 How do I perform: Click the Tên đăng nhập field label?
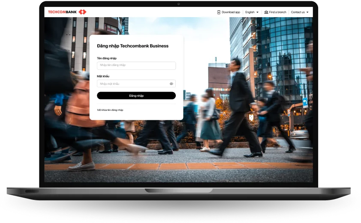pos(107,58)
